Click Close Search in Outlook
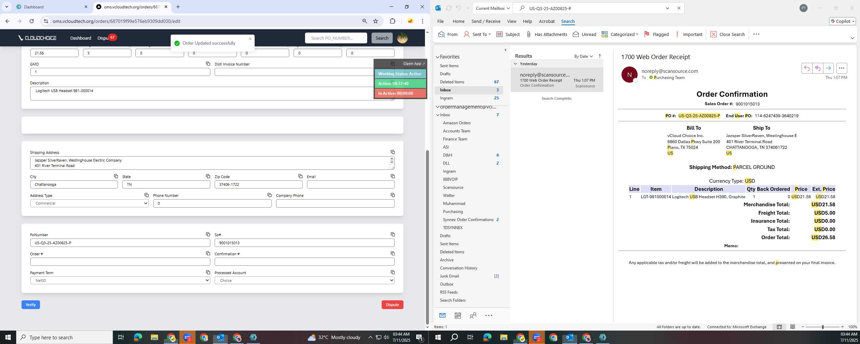The height and width of the screenshot is (344, 860). coord(727,34)
